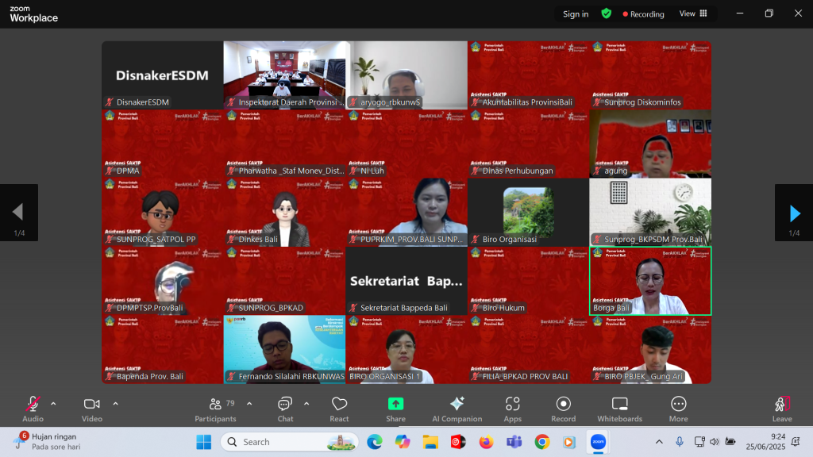Toggle the Video camera on
Screen dimensions: 813x457
tap(92, 408)
